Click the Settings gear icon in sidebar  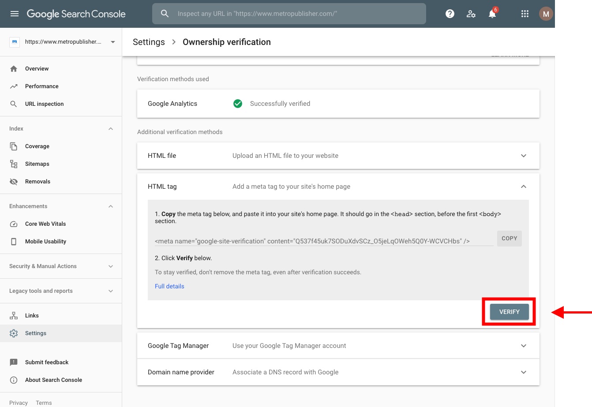click(x=14, y=333)
